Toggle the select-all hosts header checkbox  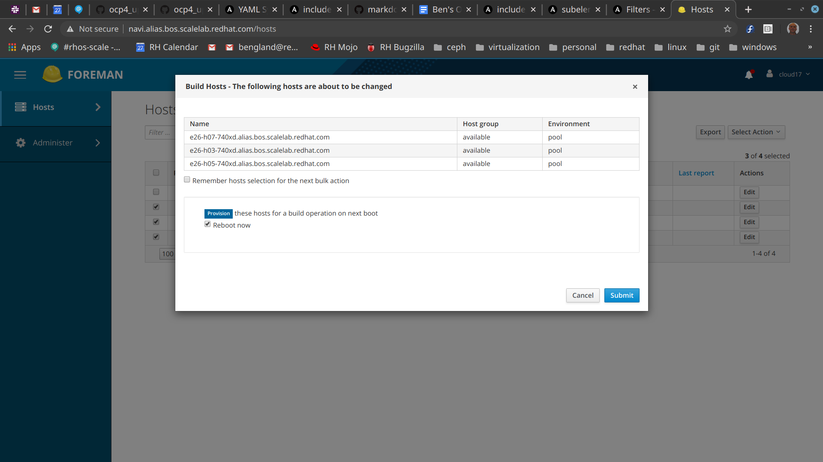click(156, 173)
